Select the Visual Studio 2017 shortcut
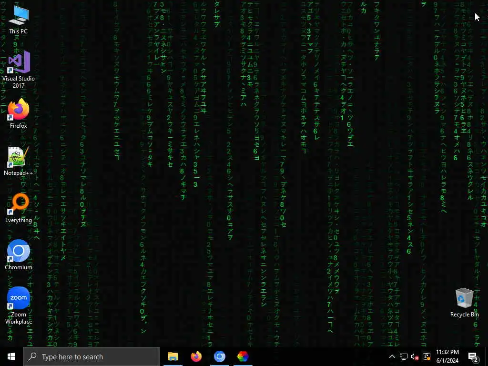This screenshot has height=366, width=488. click(x=19, y=70)
